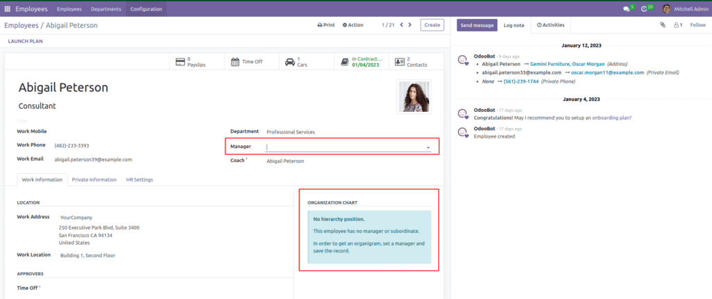Go to next employee record arrow
712x299 pixels.
(x=410, y=25)
